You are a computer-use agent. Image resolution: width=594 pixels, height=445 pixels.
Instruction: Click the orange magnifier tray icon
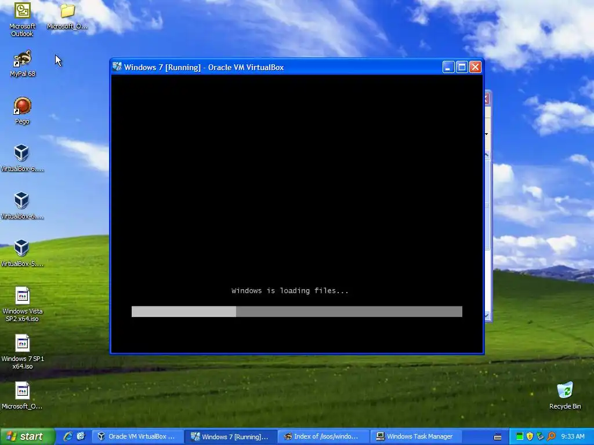551,436
